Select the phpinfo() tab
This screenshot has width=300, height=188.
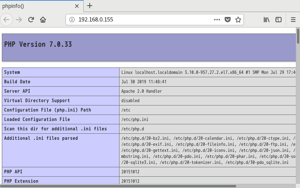(41, 6)
